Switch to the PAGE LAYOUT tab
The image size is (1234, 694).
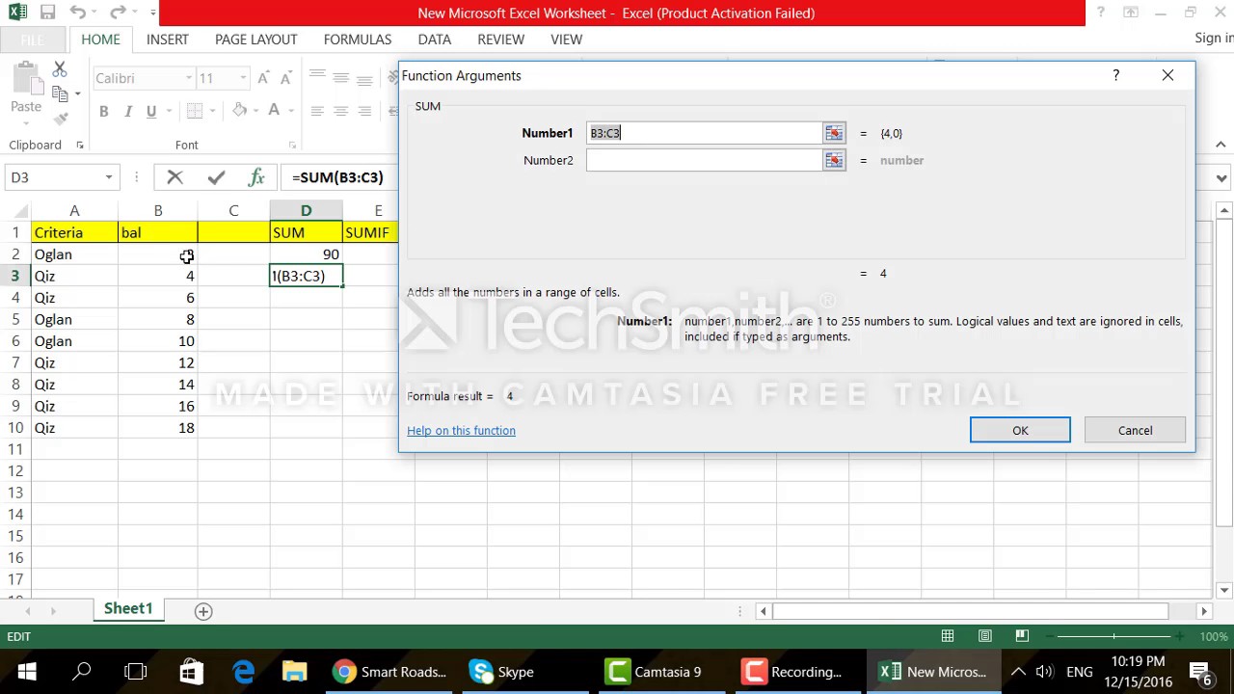pyautogui.click(x=255, y=40)
